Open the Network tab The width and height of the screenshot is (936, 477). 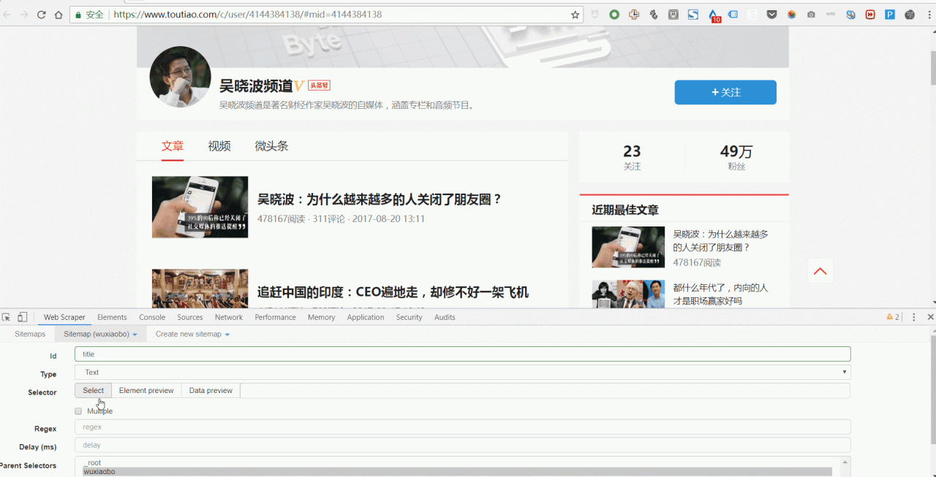229,317
